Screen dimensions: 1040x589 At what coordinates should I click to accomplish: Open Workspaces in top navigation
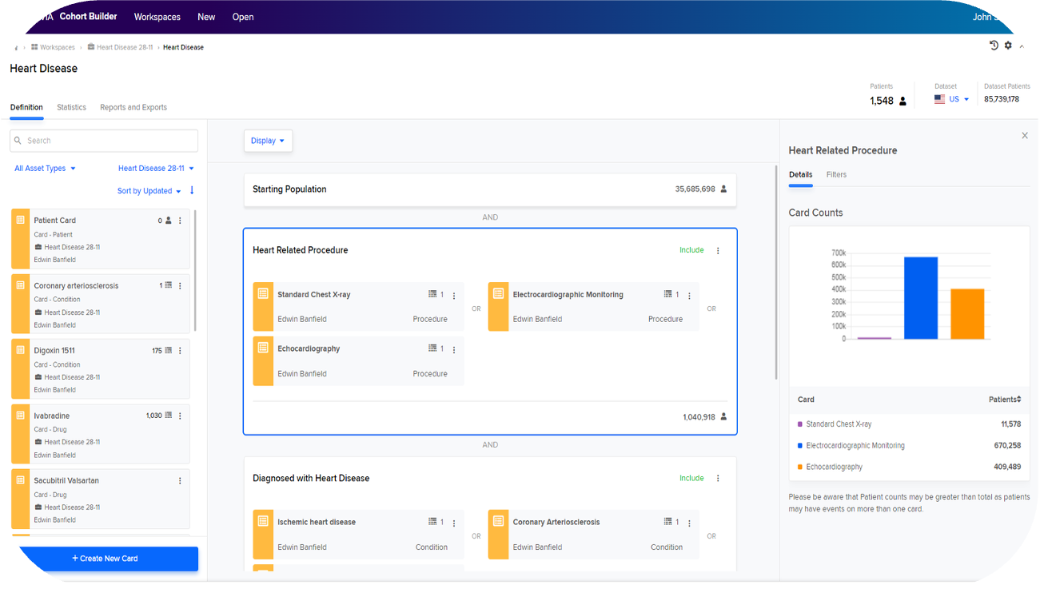pos(157,17)
